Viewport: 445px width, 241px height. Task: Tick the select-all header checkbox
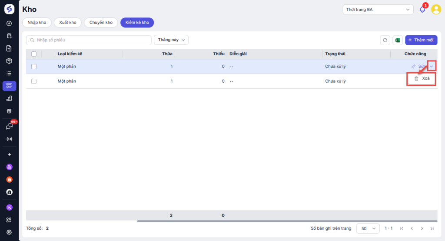point(34,54)
